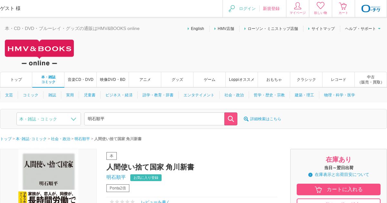Select the 映像DVD・BD tab
The height and width of the screenshot is (203, 387).
point(113,80)
